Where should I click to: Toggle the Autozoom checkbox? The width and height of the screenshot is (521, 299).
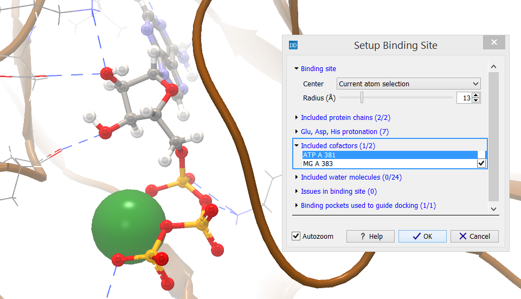[x=295, y=236]
